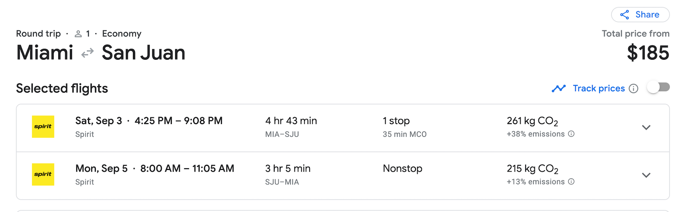Click the Share icon at top right
This screenshot has width=675, height=212.
click(624, 15)
